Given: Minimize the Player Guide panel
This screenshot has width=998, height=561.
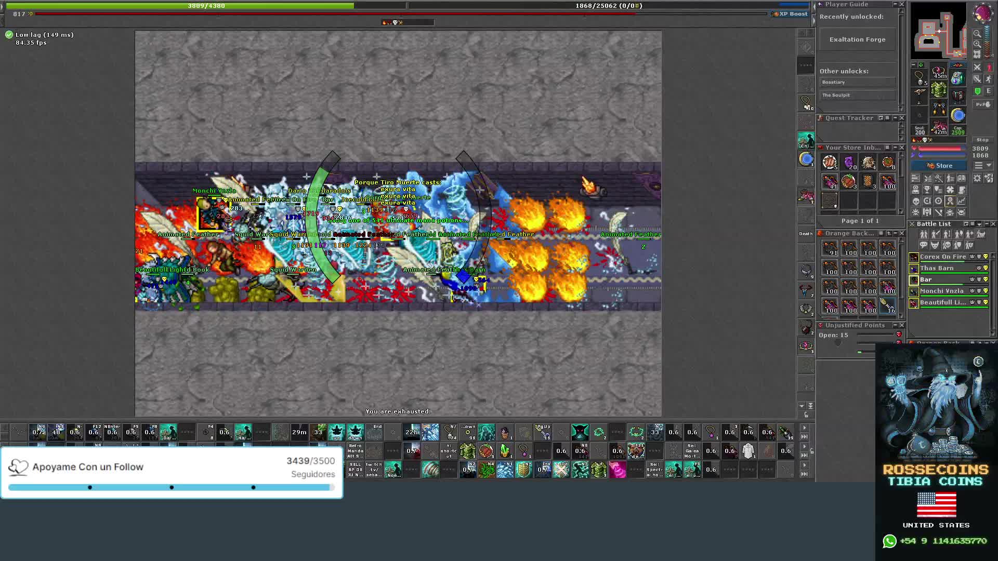Looking at the screenshot, I should (x=895, y=4).
